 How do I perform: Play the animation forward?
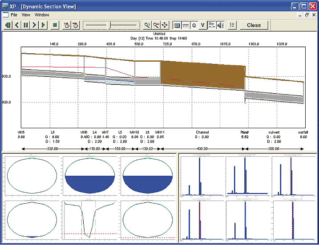tap(43, 25)
